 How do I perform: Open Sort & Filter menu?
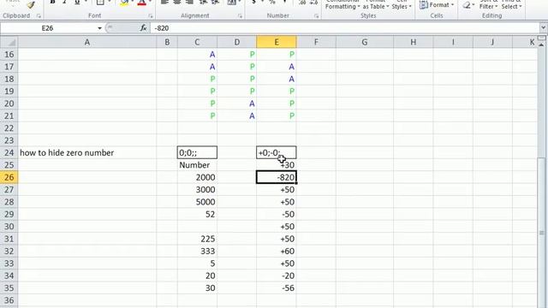coord(488,5)
